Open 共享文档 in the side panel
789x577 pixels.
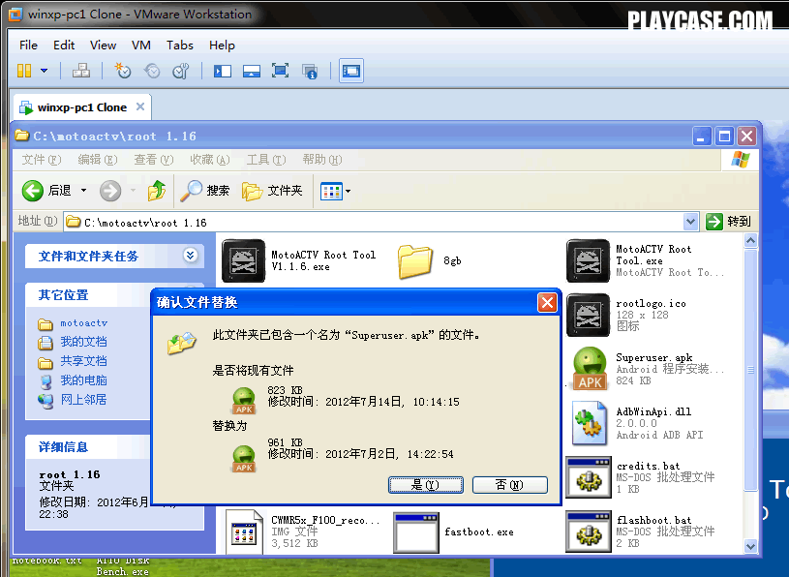point(83,361)
